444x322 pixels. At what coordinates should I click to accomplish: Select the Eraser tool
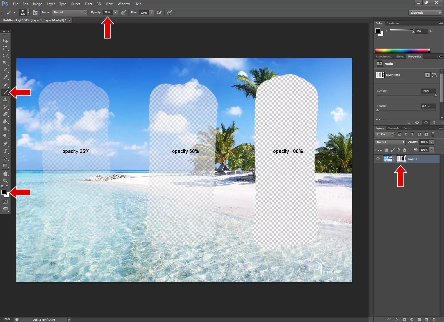point(5,114)
